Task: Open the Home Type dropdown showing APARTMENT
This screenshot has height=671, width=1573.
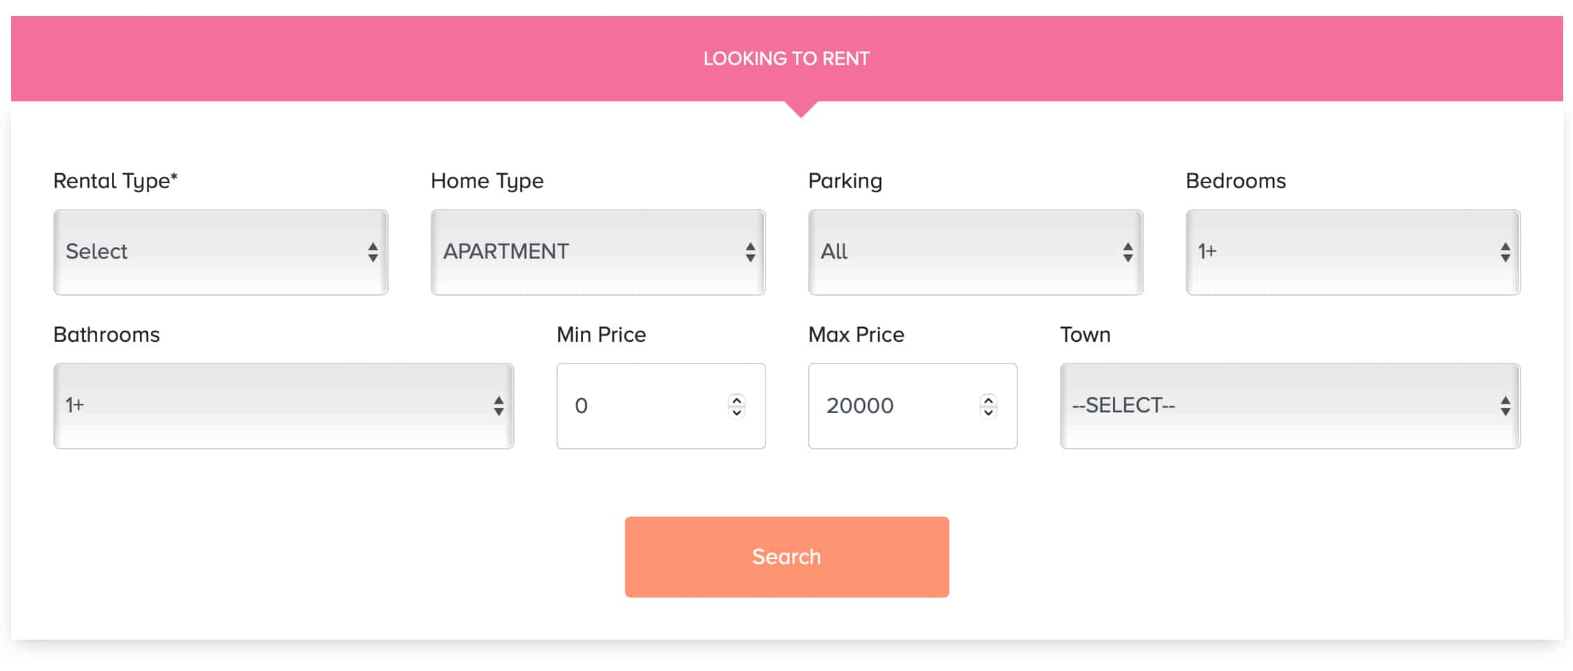Action: 598,252
